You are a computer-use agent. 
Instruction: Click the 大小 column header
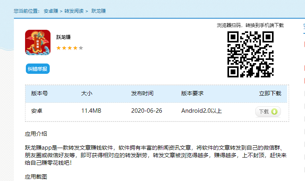pyautogui.click(x=87, y=93)
